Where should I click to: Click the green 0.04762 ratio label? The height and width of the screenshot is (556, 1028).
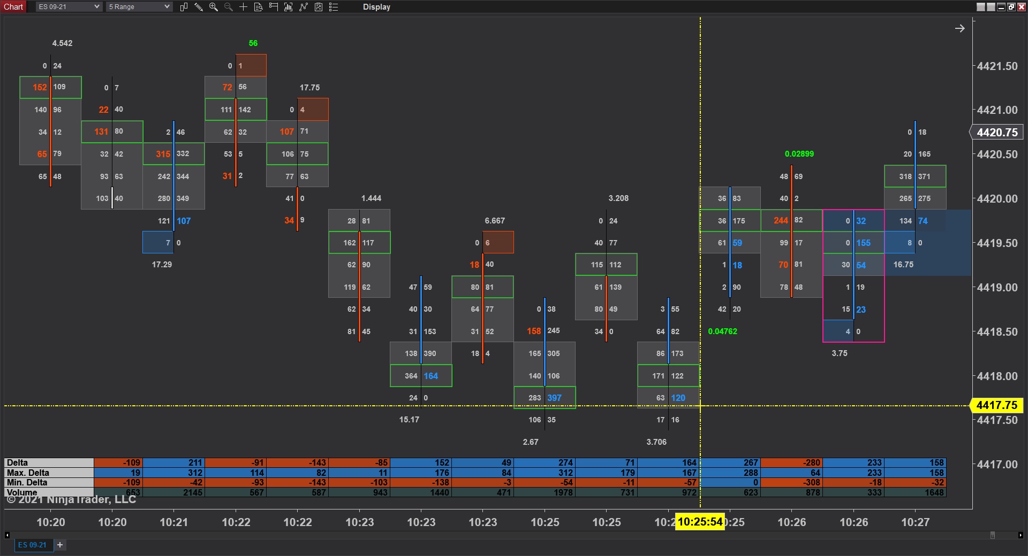click(x=723, y=331)
